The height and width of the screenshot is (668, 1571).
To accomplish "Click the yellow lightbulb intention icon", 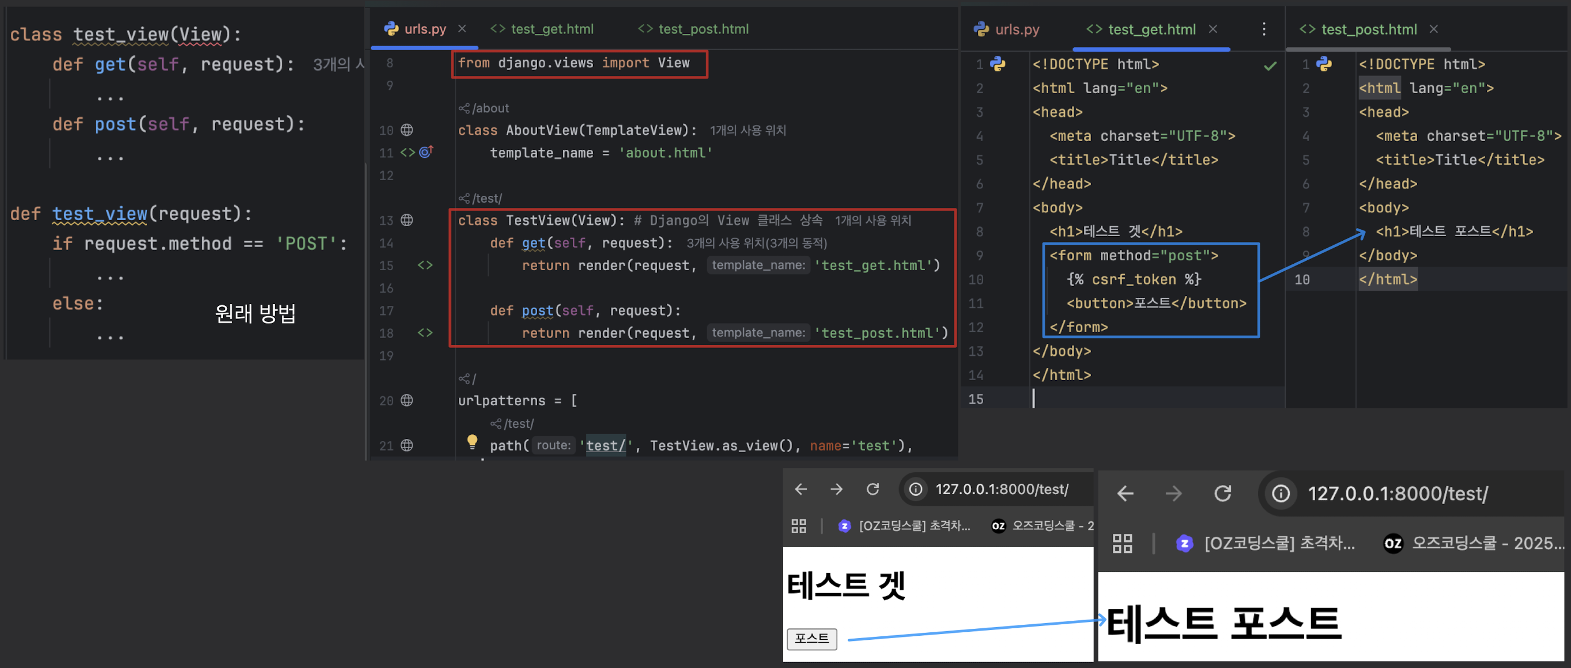I will pyautogui.click(x=472, y=441).
